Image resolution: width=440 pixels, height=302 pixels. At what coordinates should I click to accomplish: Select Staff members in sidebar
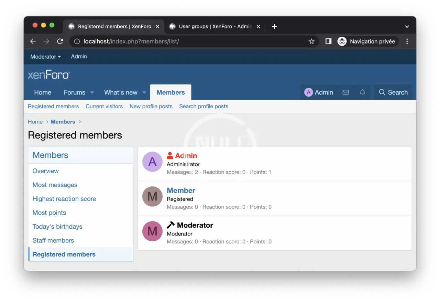(53, 241)
